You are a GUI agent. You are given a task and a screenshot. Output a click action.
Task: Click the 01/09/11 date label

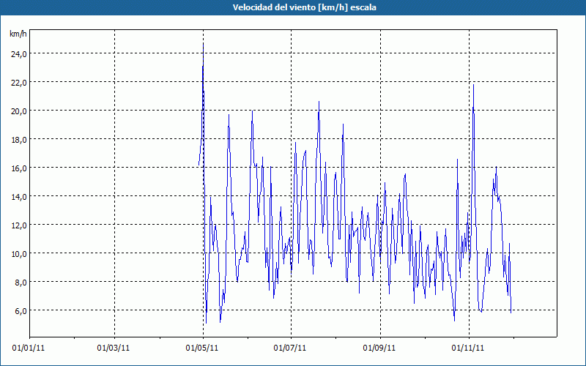coord(379,348)
